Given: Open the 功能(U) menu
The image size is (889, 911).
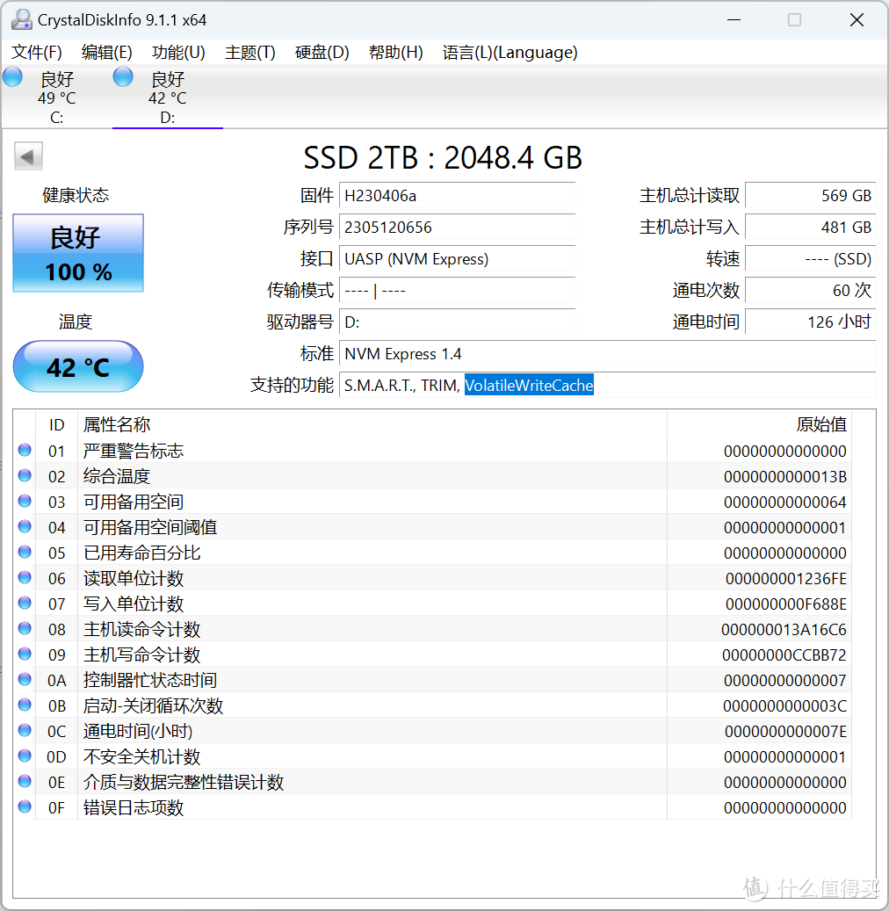Looking at the screenshot, I should click(178, 53).
